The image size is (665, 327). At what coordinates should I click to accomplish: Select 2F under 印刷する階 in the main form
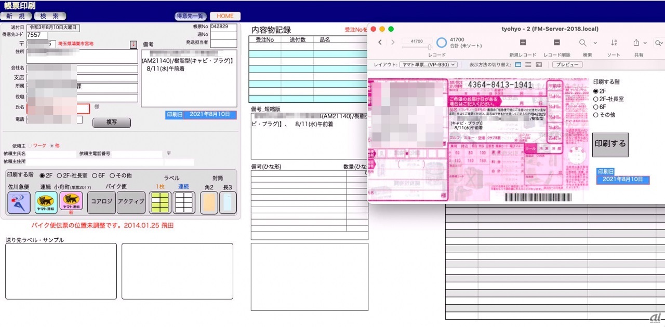[x=43, y=175]
